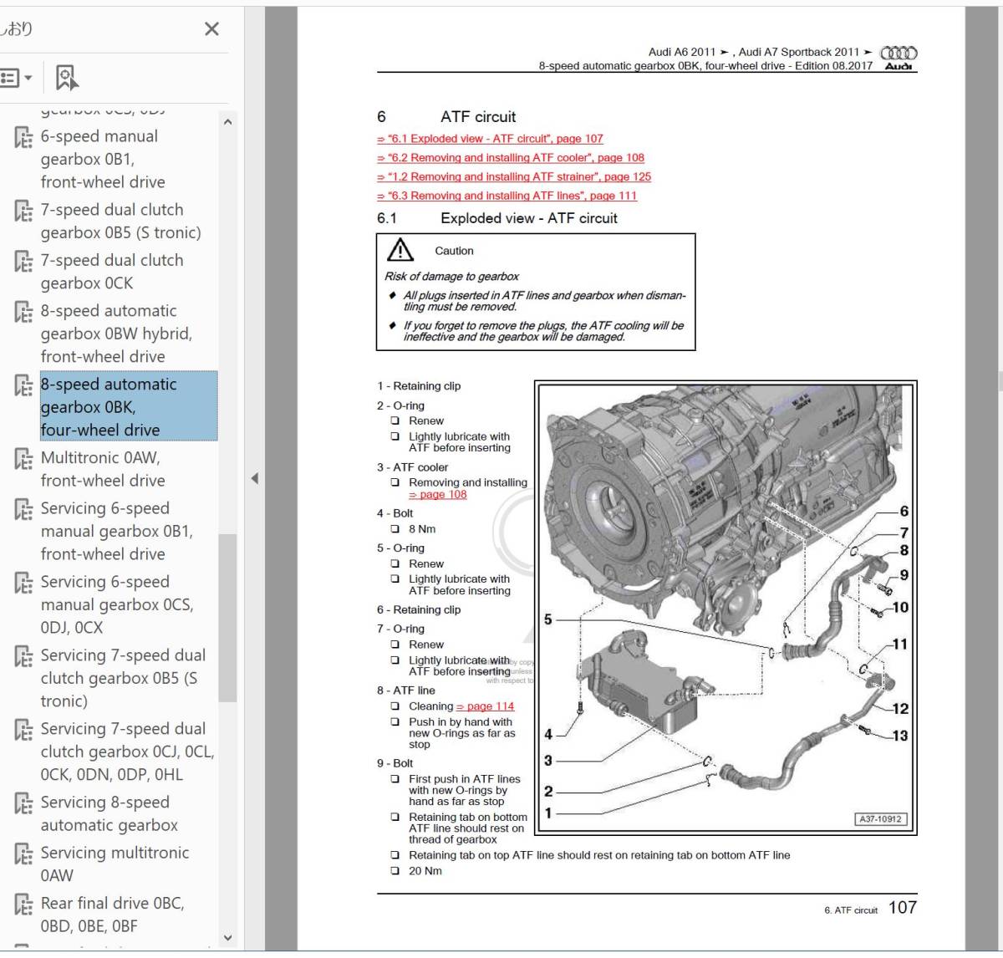Collapse the bookmarks pane with the arrow

click(254, 478)
